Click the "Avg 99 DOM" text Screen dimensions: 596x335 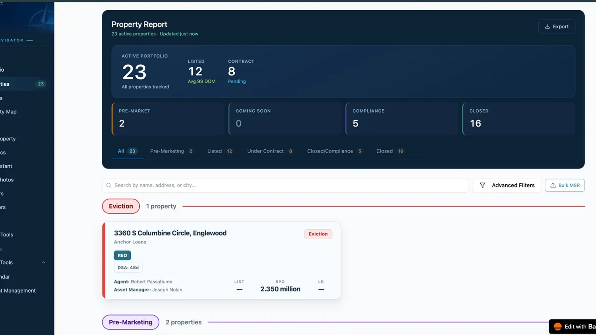[x=202, y=81]
